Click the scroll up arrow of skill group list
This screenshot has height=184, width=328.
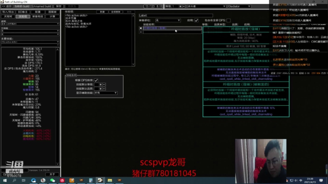133,15
